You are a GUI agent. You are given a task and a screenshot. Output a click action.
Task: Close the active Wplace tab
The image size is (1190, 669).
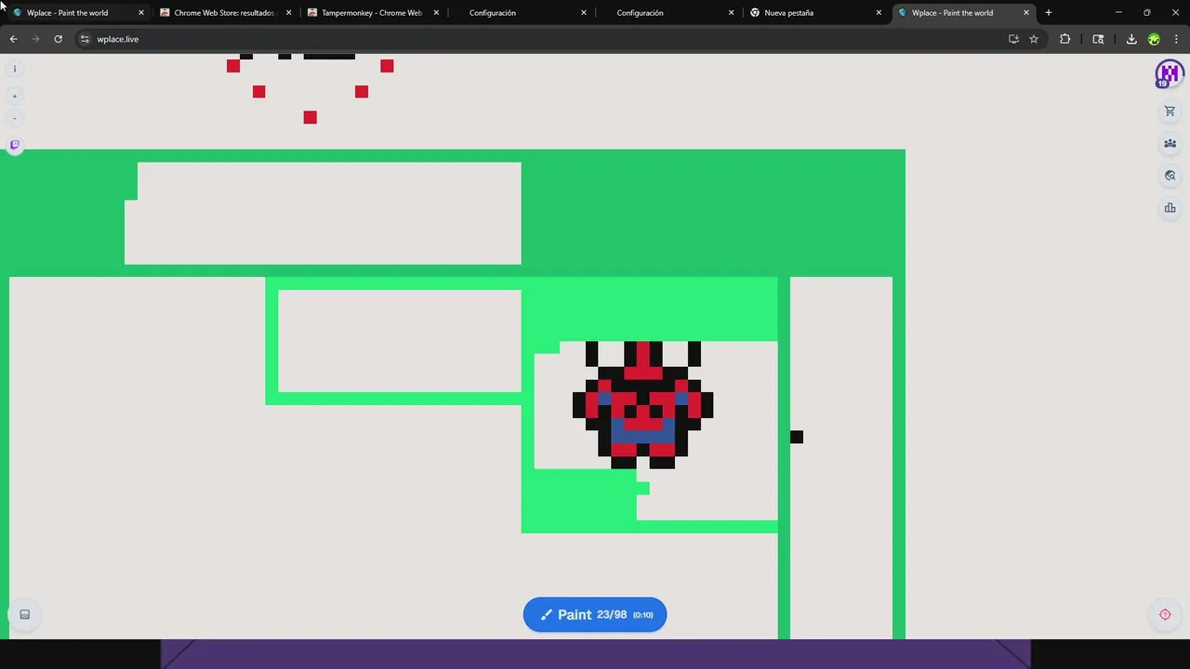[1026, 13]
